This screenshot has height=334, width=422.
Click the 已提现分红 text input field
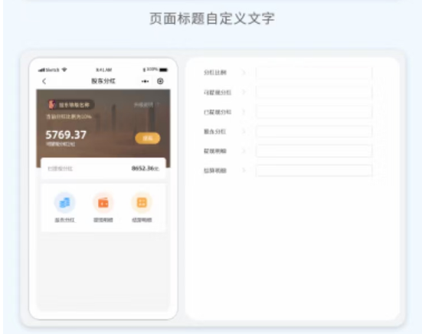click(x=314, y=112)
